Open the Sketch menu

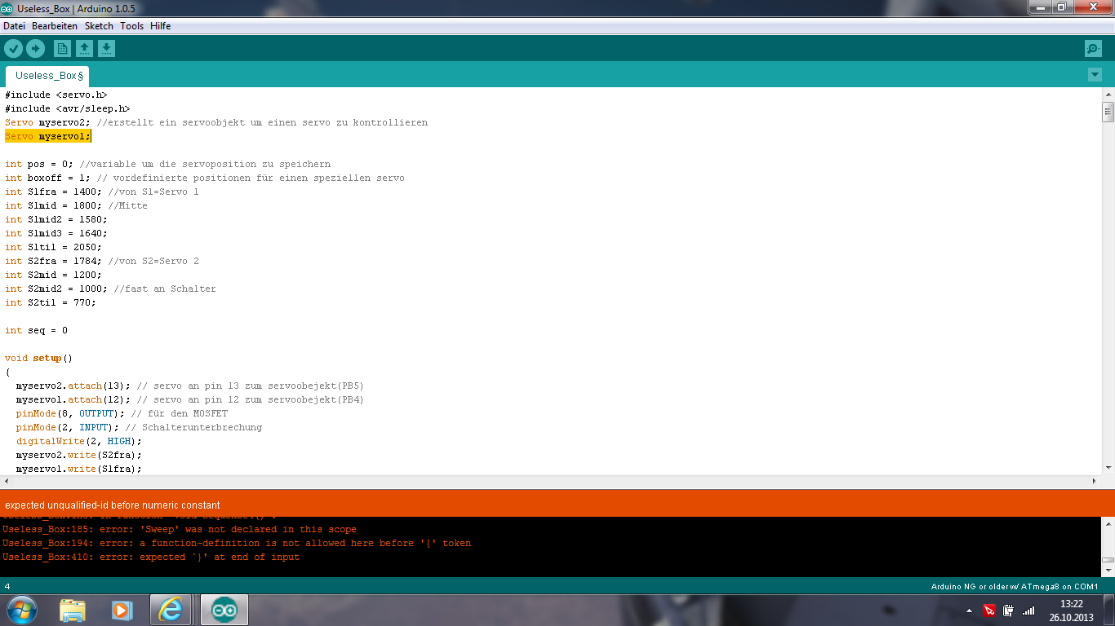pyautogui.click(x=99, y=26)
